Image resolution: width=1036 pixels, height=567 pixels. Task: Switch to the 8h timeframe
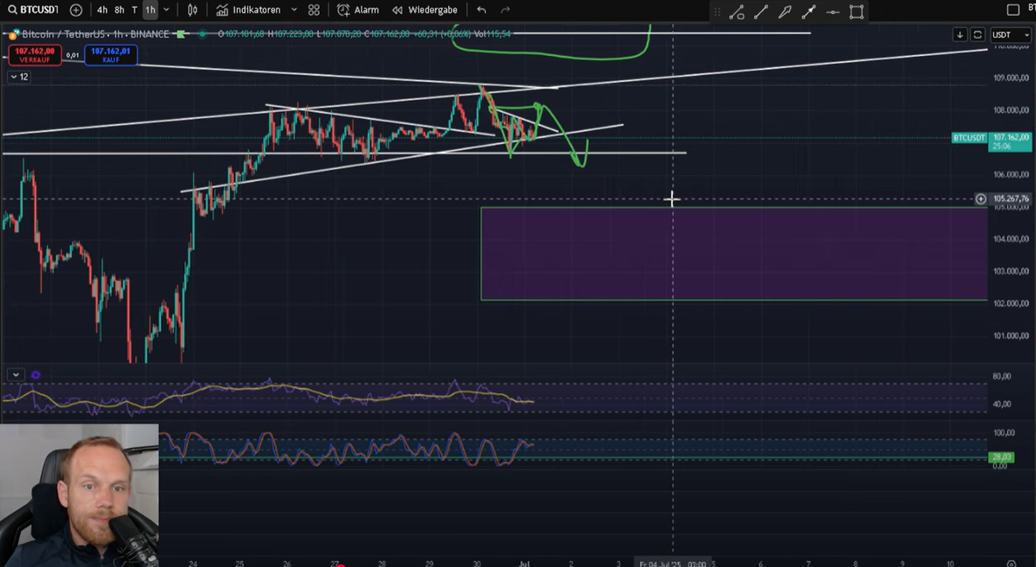click(x=120, y=10)
